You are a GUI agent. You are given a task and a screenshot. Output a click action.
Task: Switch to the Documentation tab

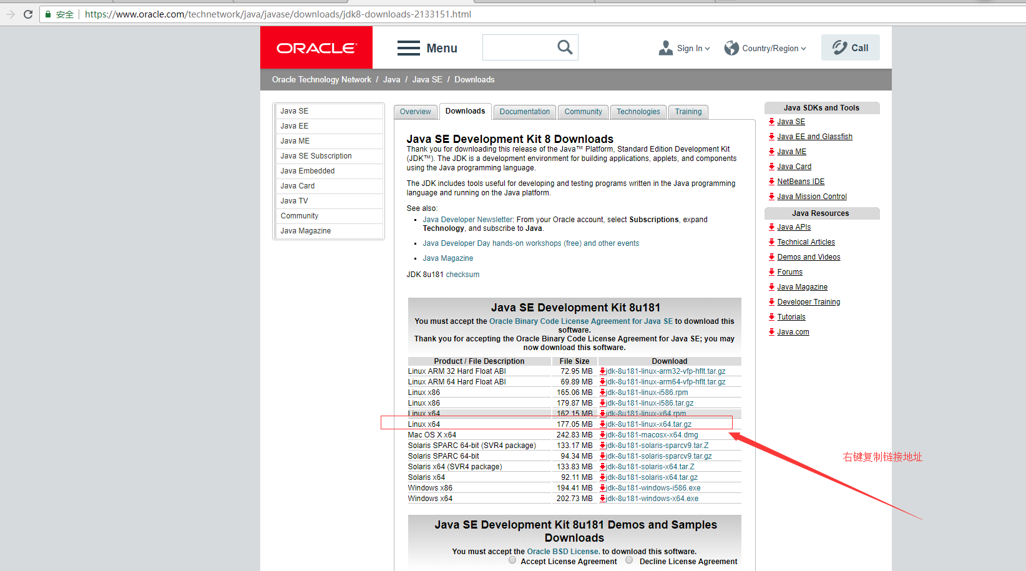pos(525,112)
